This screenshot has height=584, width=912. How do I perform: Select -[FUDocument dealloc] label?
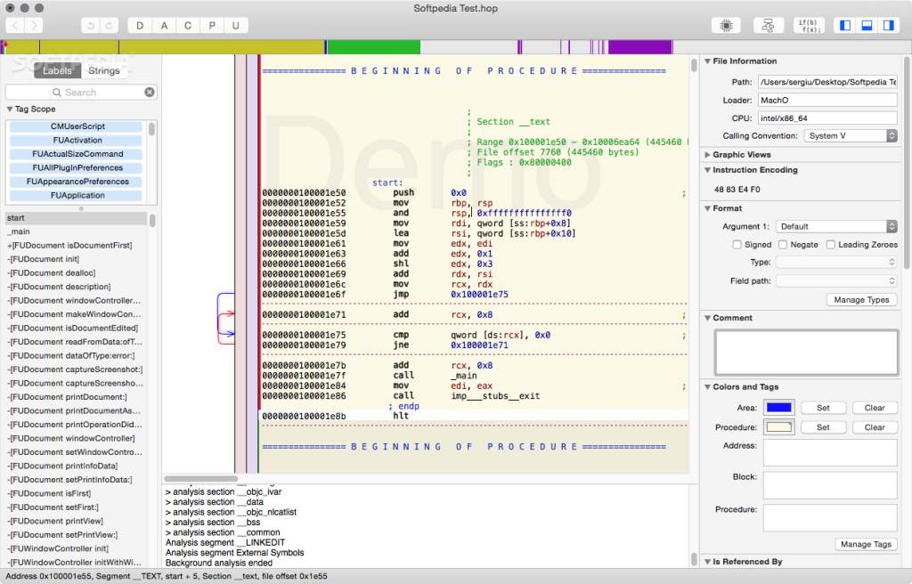77,272
